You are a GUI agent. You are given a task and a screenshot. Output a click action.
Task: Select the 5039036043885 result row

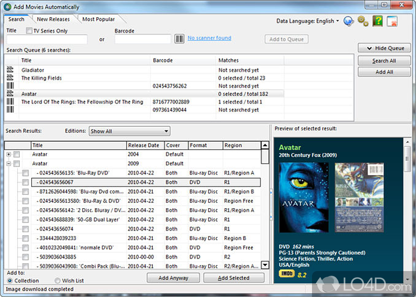tap(146, 257)
